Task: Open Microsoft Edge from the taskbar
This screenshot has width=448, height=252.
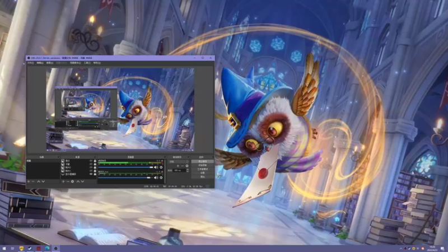Action: tap(47, 249)
